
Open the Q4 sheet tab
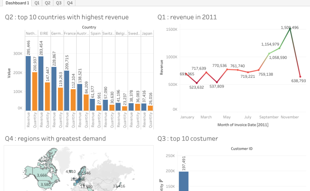pos(70,3)
